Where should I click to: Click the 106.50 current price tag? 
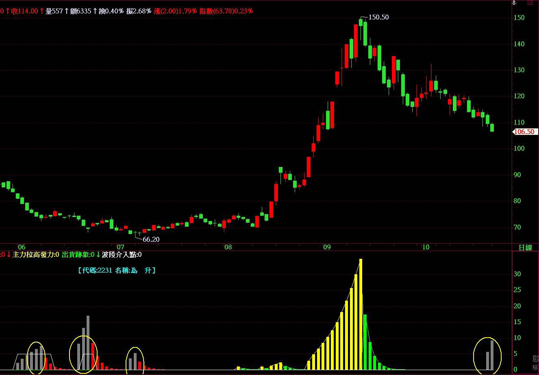tap(525, 132)
